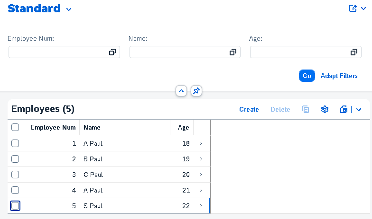Click the Go button
This screenshot has width=372, height=219.
307,76
